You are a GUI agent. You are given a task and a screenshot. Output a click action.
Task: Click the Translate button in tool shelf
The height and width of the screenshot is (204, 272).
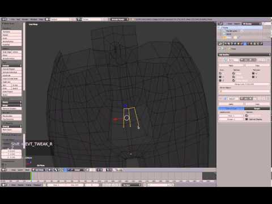(11, 32)
